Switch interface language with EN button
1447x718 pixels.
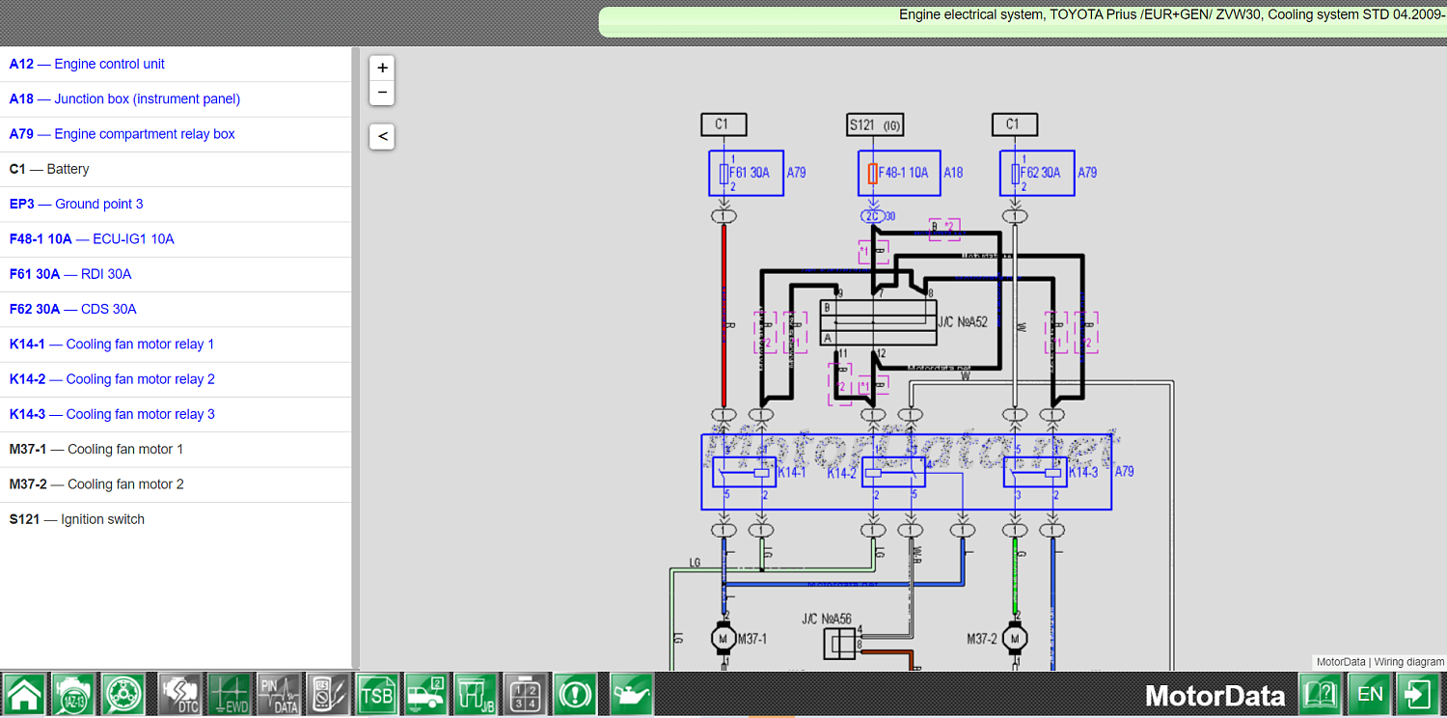(x=1370, y=694)
